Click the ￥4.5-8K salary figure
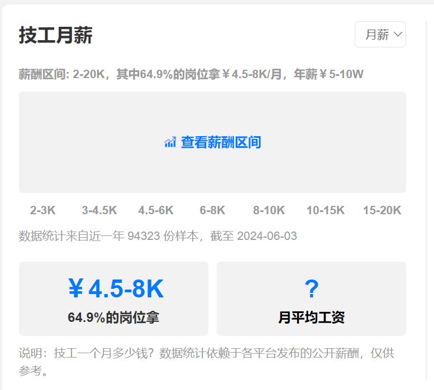This screenshot has height=390, width=434. tap(116, 288)
